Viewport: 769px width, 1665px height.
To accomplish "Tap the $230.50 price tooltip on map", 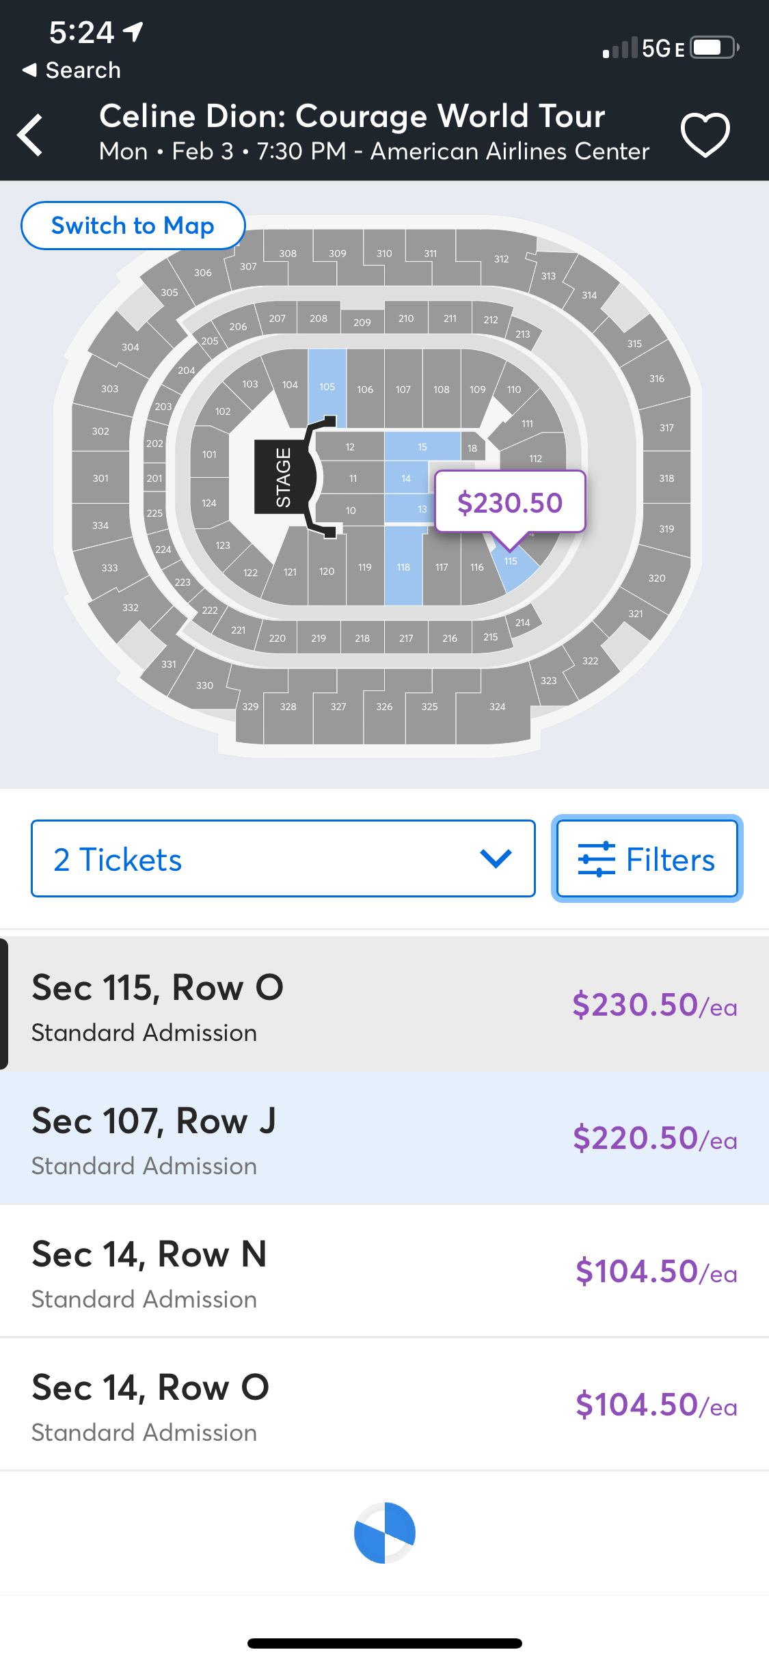I will tap(510, 502).
